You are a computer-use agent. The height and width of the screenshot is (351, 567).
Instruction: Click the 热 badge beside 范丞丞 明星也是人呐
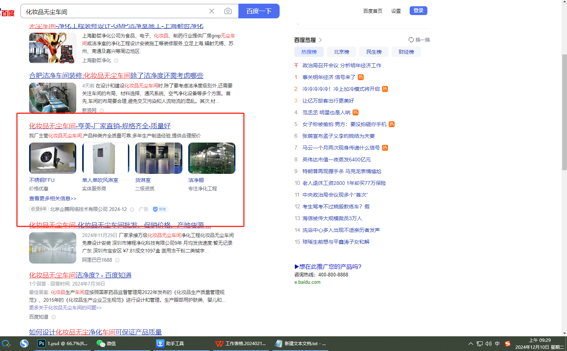pyautogui.click(x=356, y=112)
